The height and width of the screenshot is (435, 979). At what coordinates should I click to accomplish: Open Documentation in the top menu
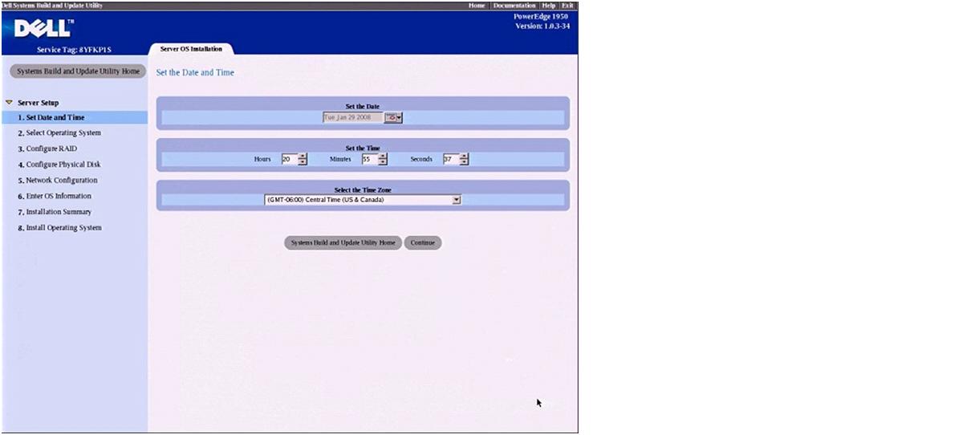point(514,6)
